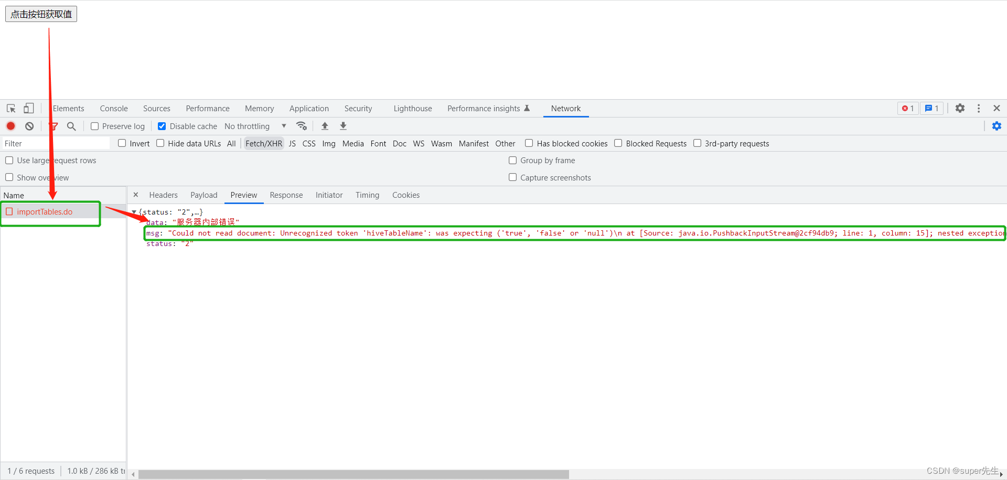Open the Timing tab

tap(367, 195)
